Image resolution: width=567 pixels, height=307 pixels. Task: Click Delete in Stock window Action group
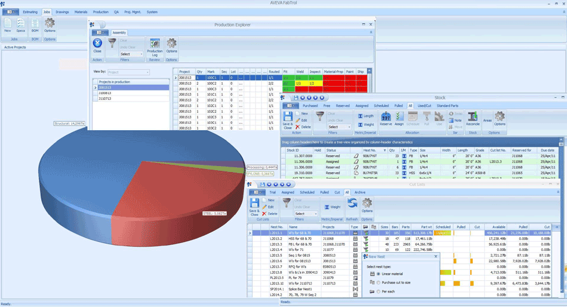coord(303,127)
